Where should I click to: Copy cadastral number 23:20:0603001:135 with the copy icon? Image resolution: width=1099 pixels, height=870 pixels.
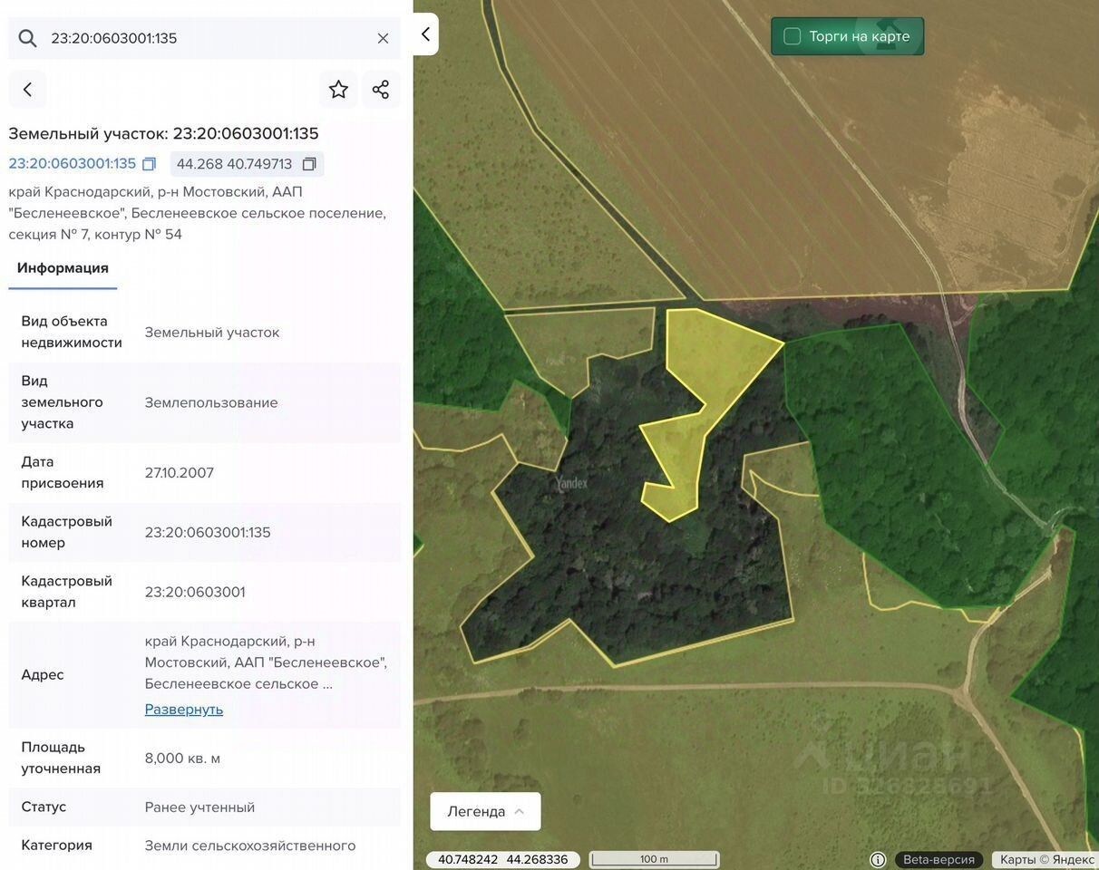(x=150, y=164)
